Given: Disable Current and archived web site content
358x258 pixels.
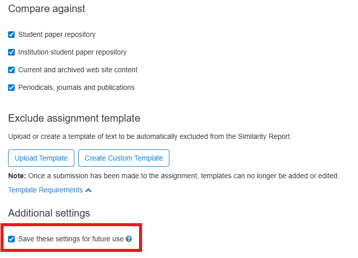Looking at the screenshot, I should point(12,70).
